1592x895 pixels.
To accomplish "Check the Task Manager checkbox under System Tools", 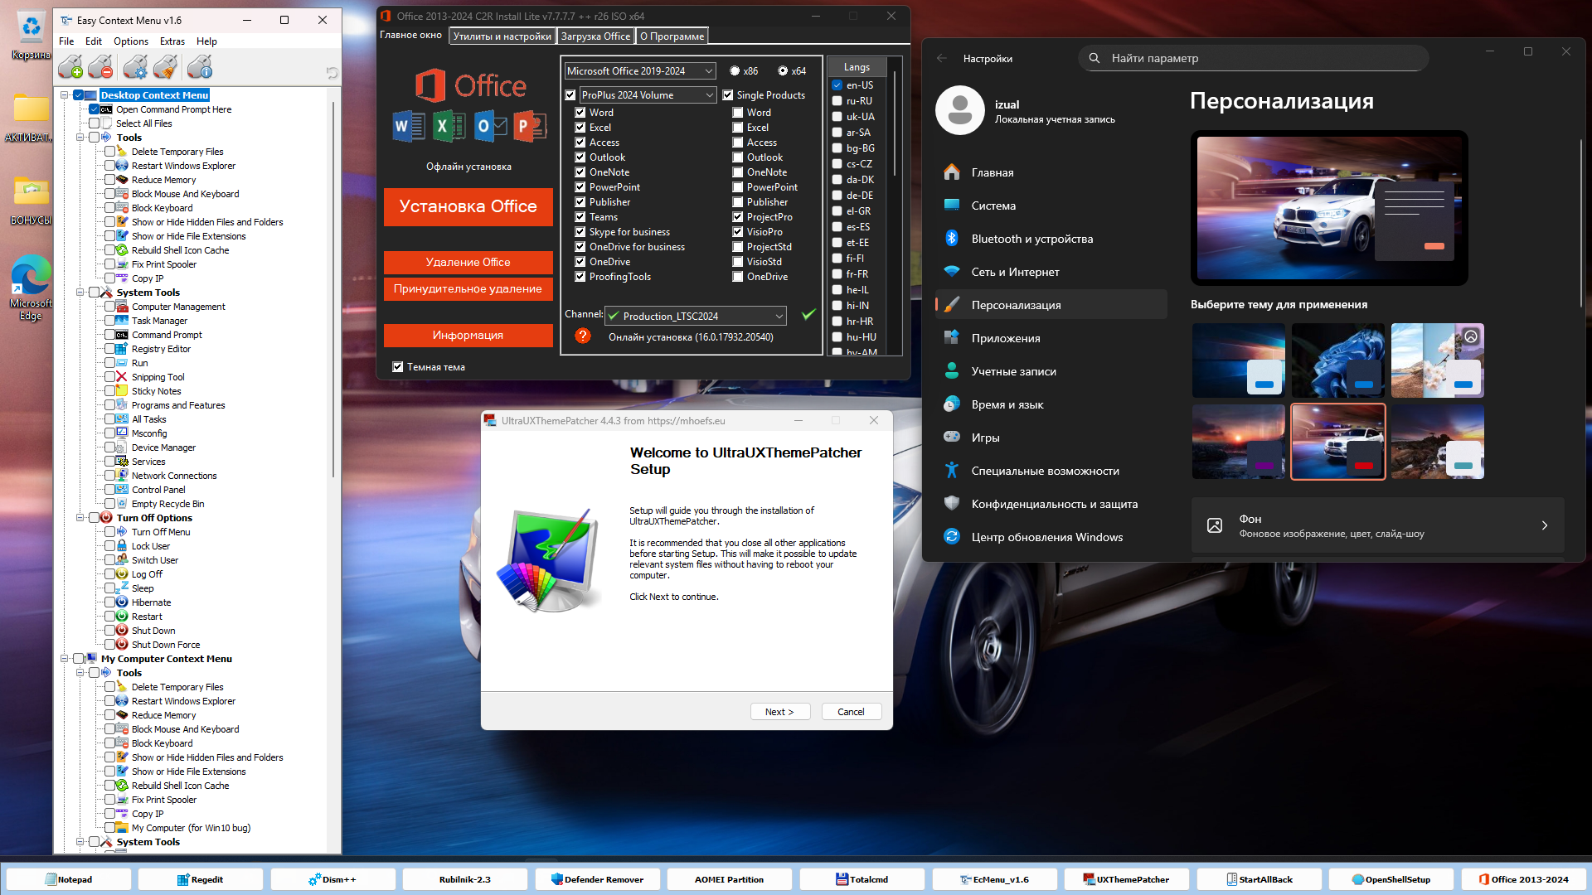I will [109, 321].
